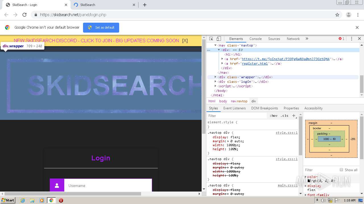Click the Discord join banner text
Image resolution: width=364 pixels, height=204 pixels.
pyautogui.click(x=96, y=41)
